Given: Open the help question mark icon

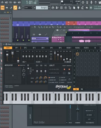Looking at the screenshot, I should [95, 2].
